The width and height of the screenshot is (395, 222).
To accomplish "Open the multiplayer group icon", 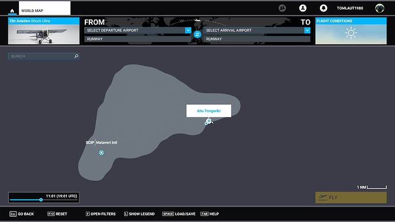I will point(282,8).
